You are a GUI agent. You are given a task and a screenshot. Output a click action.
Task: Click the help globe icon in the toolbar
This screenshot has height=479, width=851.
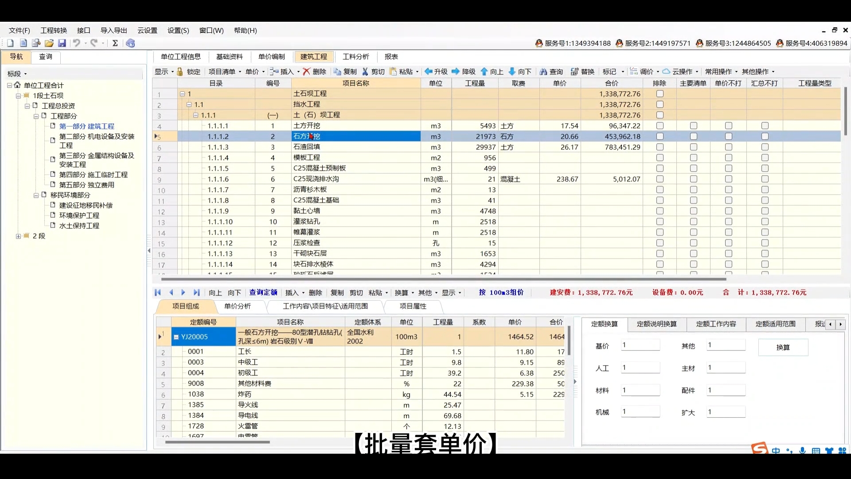[130, 43]
